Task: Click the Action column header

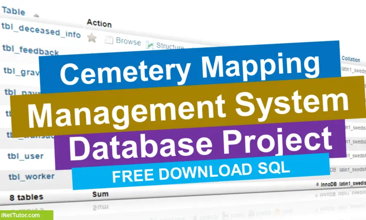Action: click(99, 23)
